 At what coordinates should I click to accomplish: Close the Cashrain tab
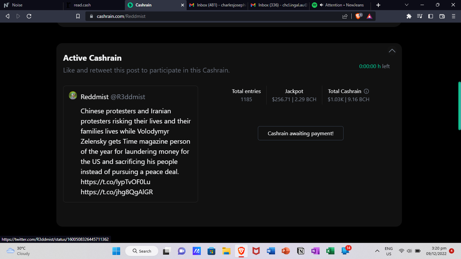pyautogui.click(x=183, y=5)
